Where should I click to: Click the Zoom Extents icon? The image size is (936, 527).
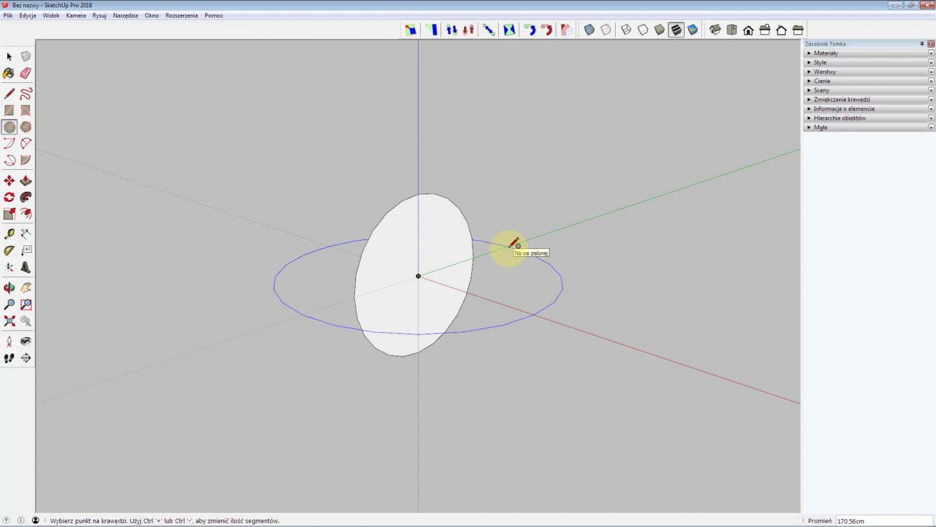click(x=9, y=321)
